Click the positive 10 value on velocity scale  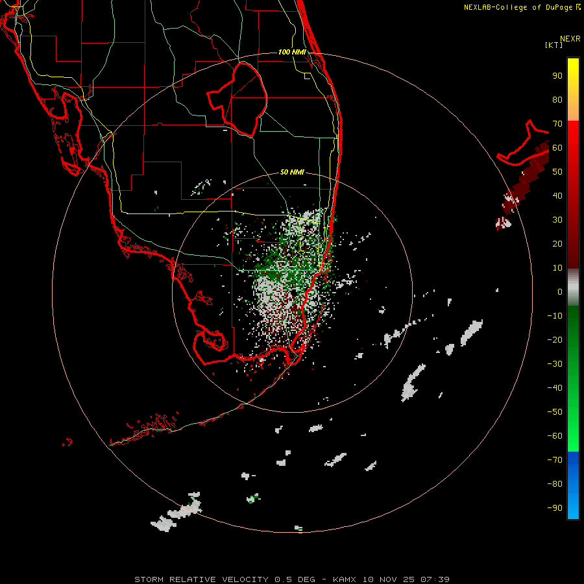pos(557,268)
